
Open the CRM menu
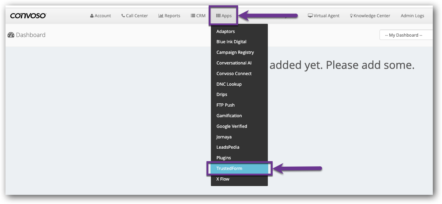198,16
